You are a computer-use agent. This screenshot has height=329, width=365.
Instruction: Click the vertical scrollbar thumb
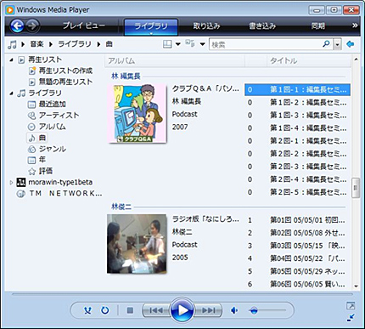(x=356, y=188)
